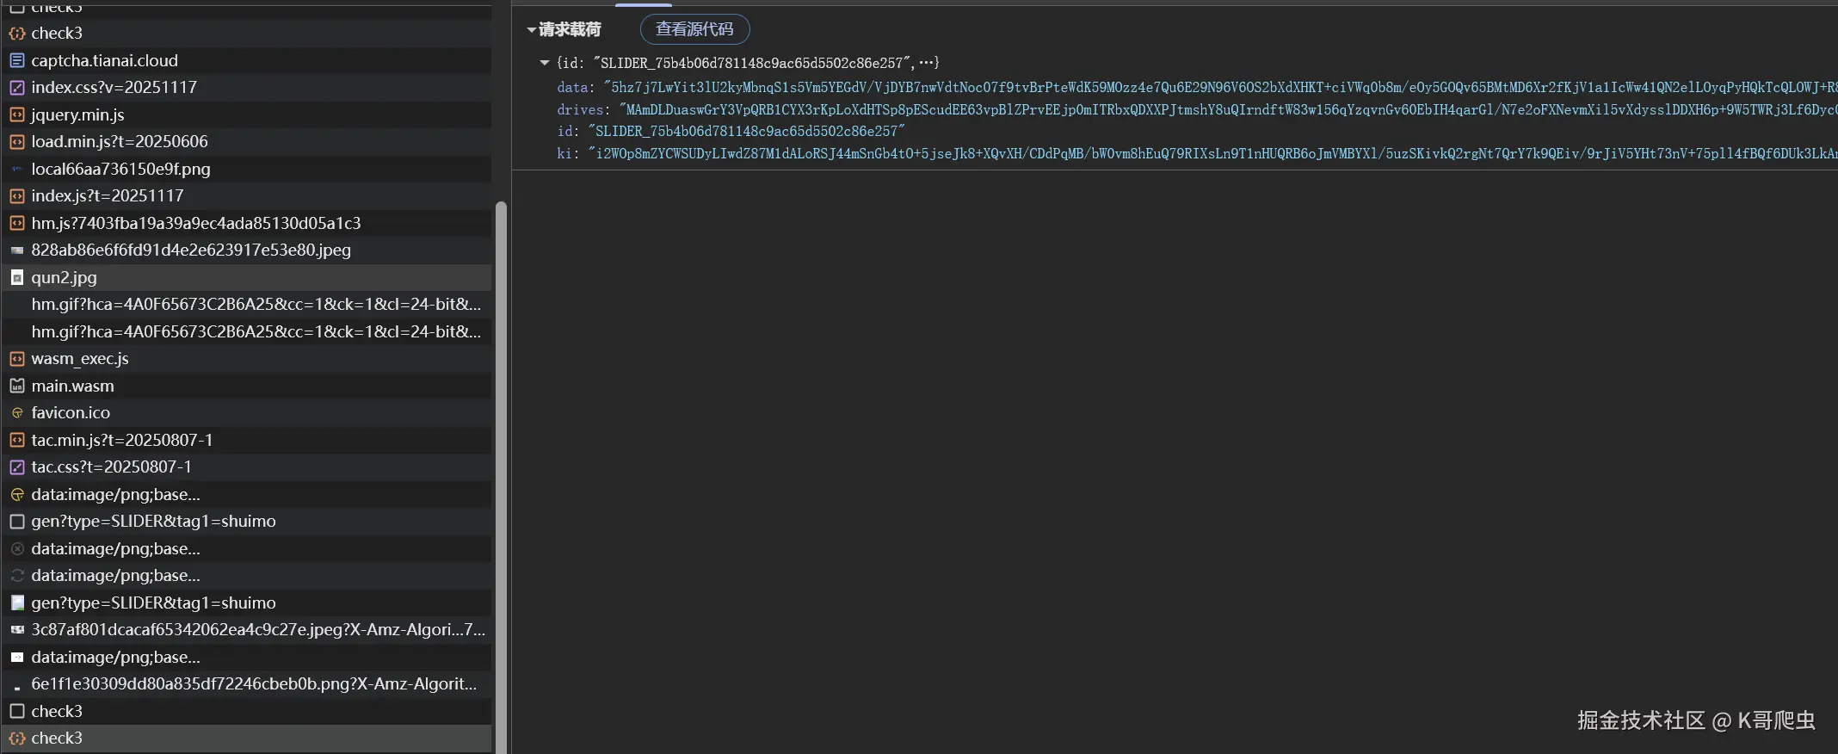
Task: Click the square icon beside the first gen?type=SLIDER&tag1=shuimo request
Action: 17,521
